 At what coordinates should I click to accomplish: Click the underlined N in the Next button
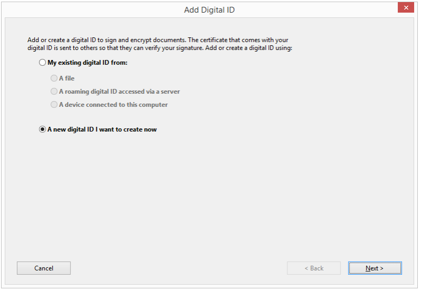coord(368,268)
